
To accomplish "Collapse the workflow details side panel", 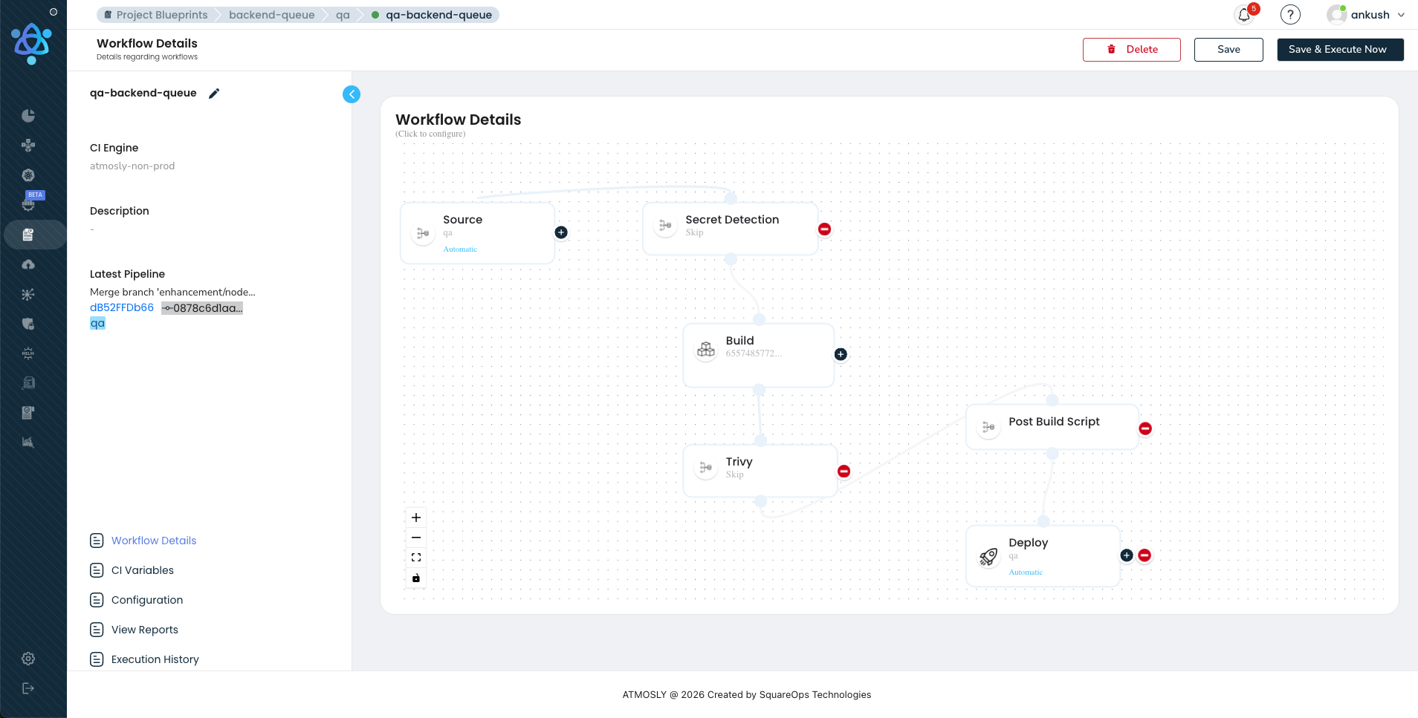I will (352, 94).
